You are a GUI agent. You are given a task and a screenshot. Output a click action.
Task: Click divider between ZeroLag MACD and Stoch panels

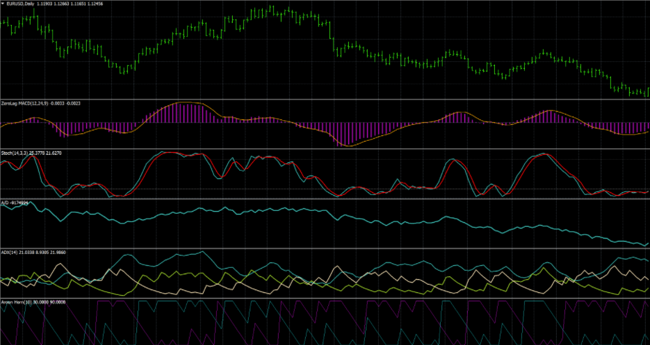(325, 149)
